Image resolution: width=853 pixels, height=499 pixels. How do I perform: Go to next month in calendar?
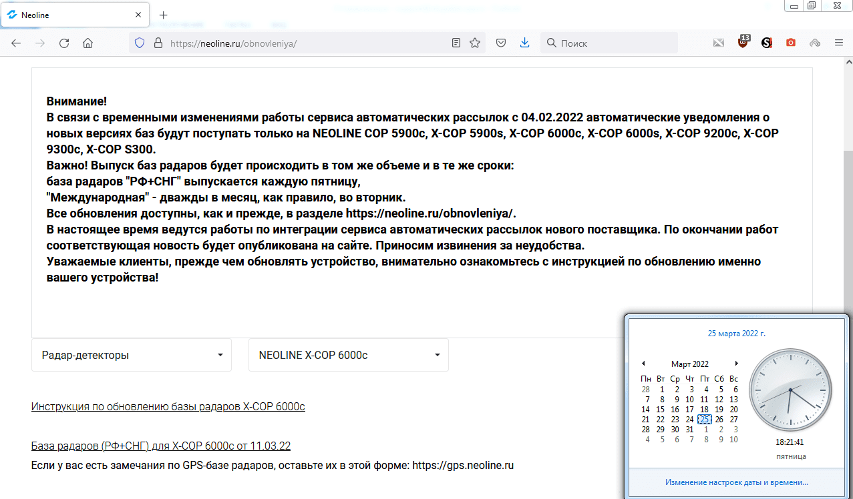point(737,364)
